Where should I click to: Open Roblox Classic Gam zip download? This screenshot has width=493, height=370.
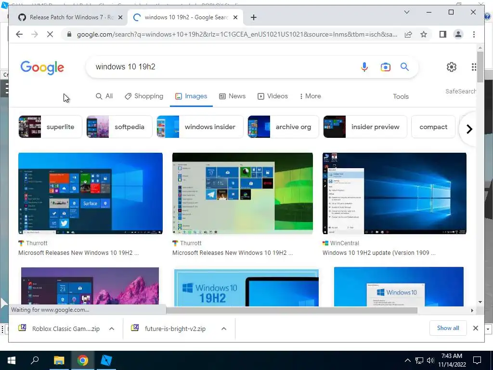60,329
